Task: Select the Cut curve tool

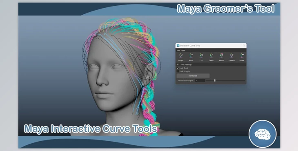Action: [201, 57]
